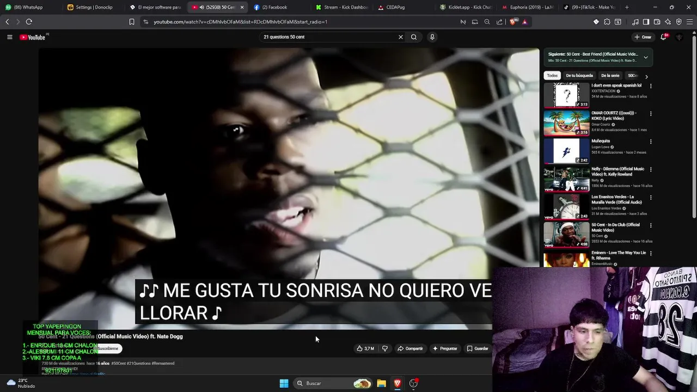Viewport: 697px width, 392px height.
Task: Select the De tu búsqueda chip
Action: pos(579,76)
